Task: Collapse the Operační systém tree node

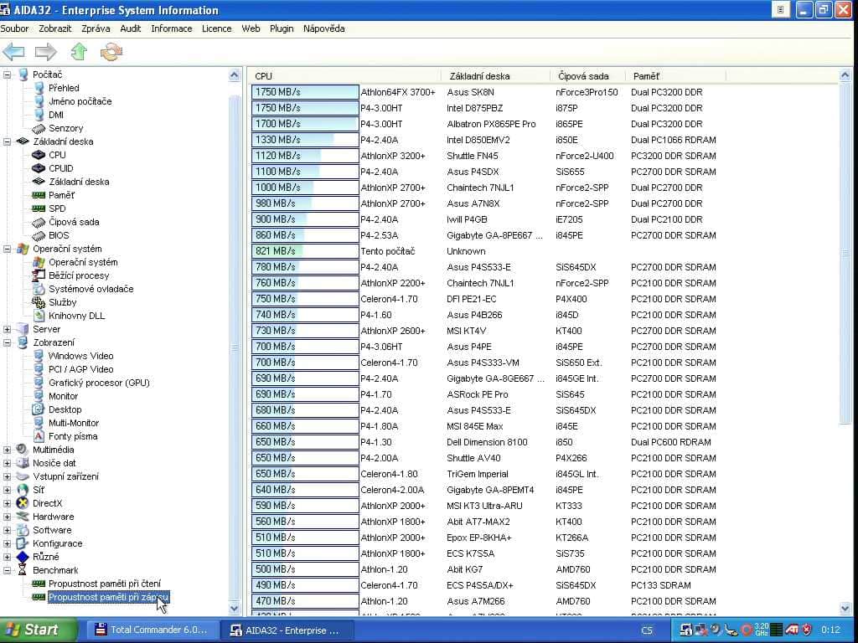Action: (x=7, y=249)
